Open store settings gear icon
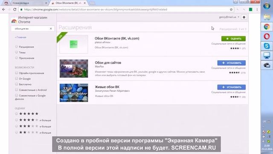The height and width of the screenshot is (154, 273). click(x=244, y=17)
